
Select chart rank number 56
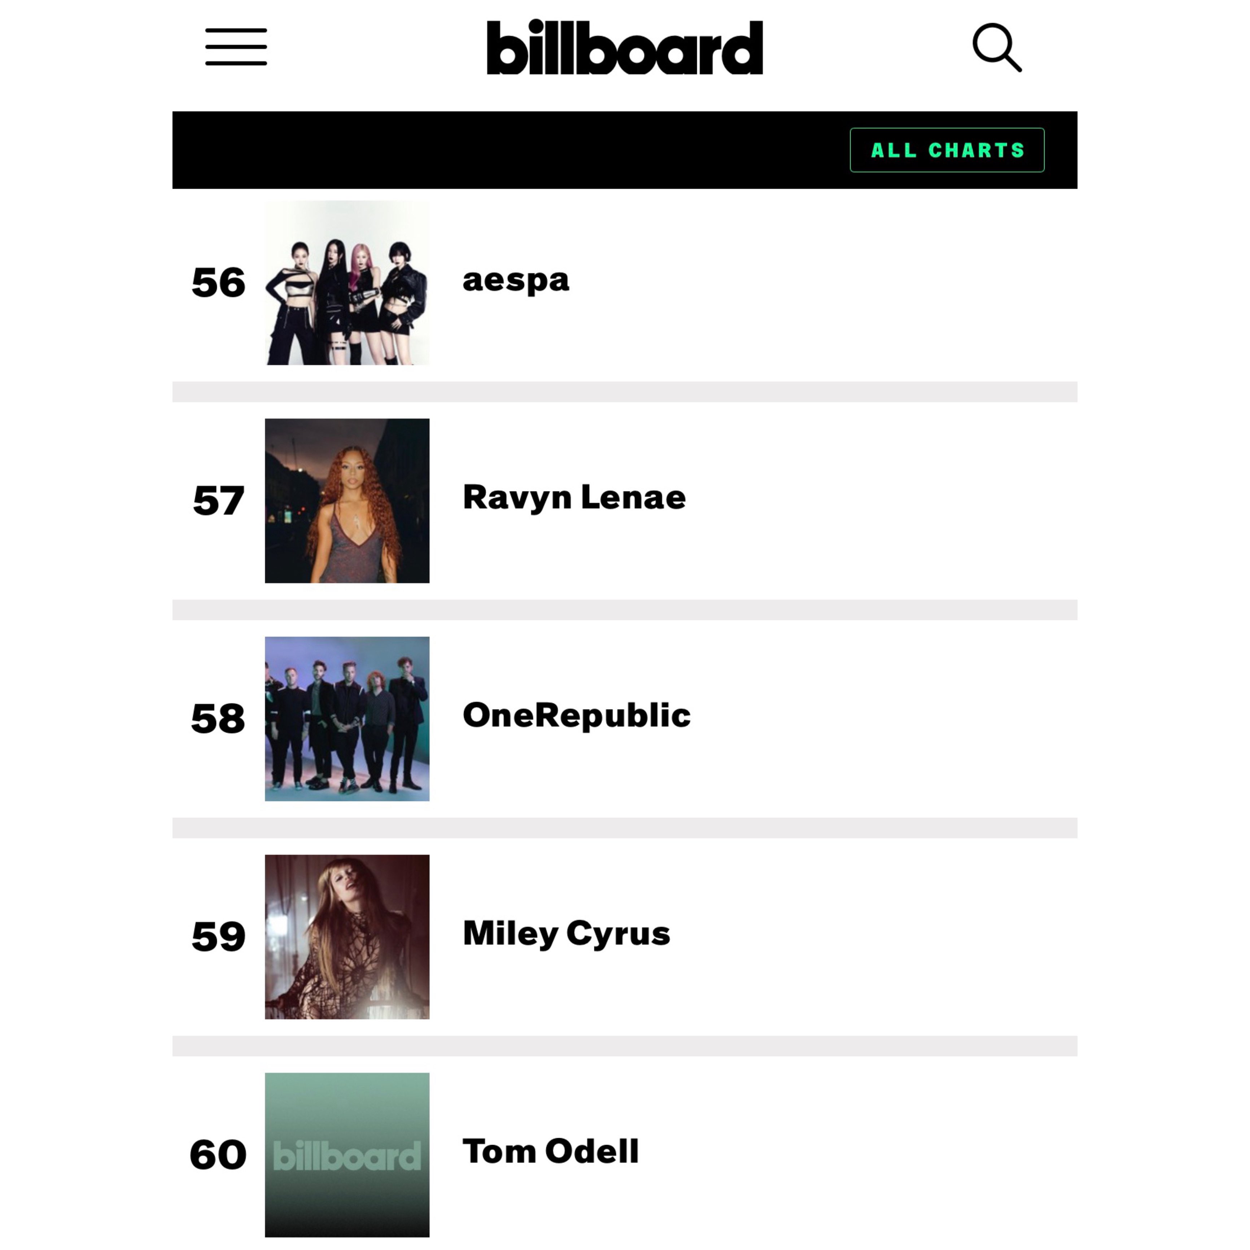[x=219, y=283]
